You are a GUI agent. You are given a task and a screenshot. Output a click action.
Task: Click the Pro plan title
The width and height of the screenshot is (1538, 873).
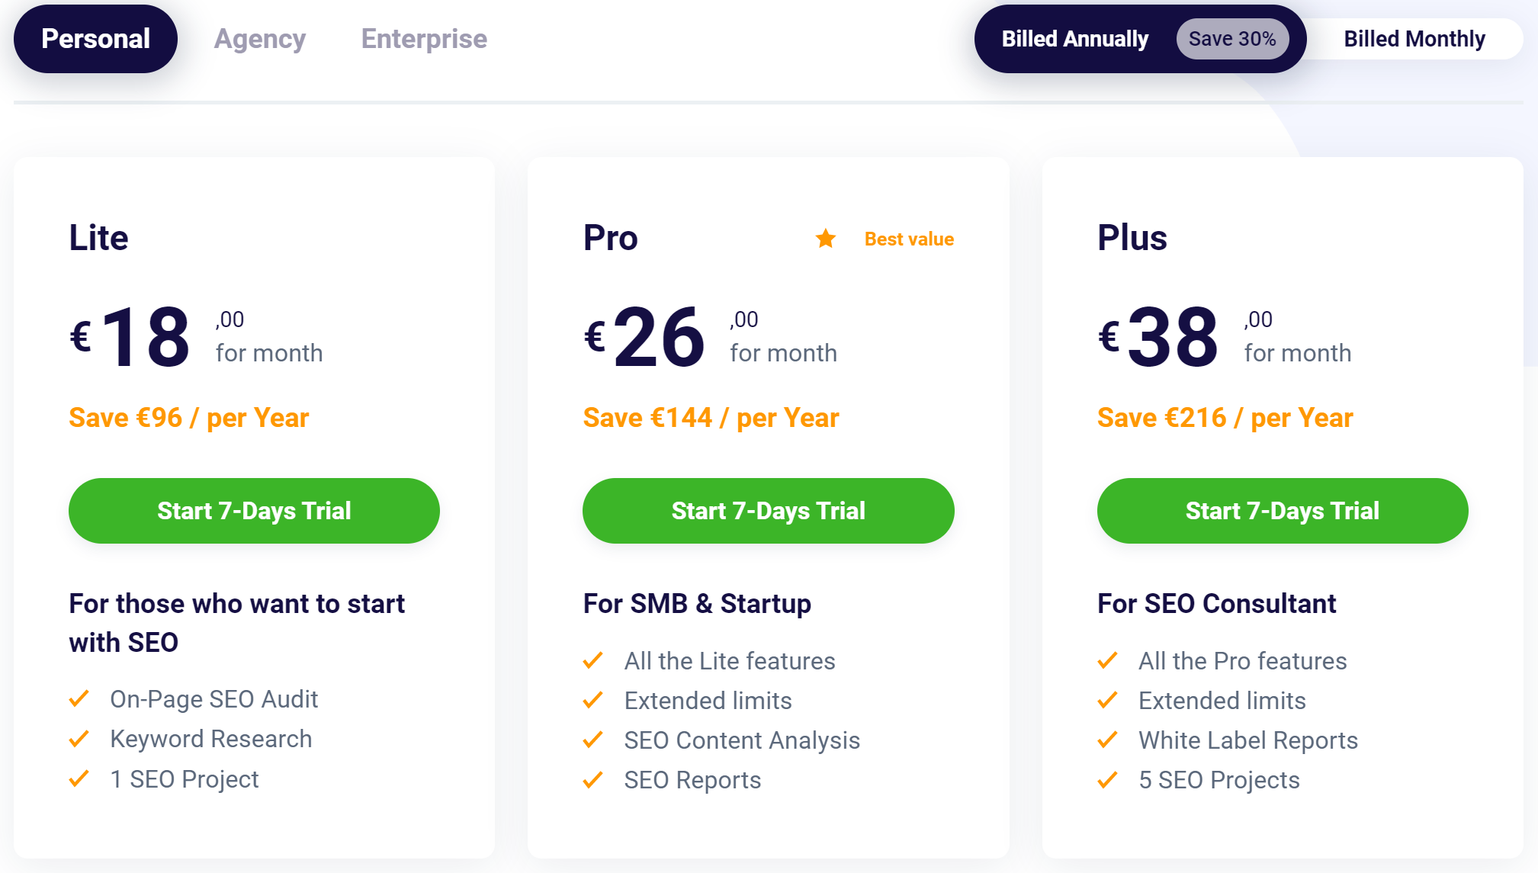click(610, 238)
